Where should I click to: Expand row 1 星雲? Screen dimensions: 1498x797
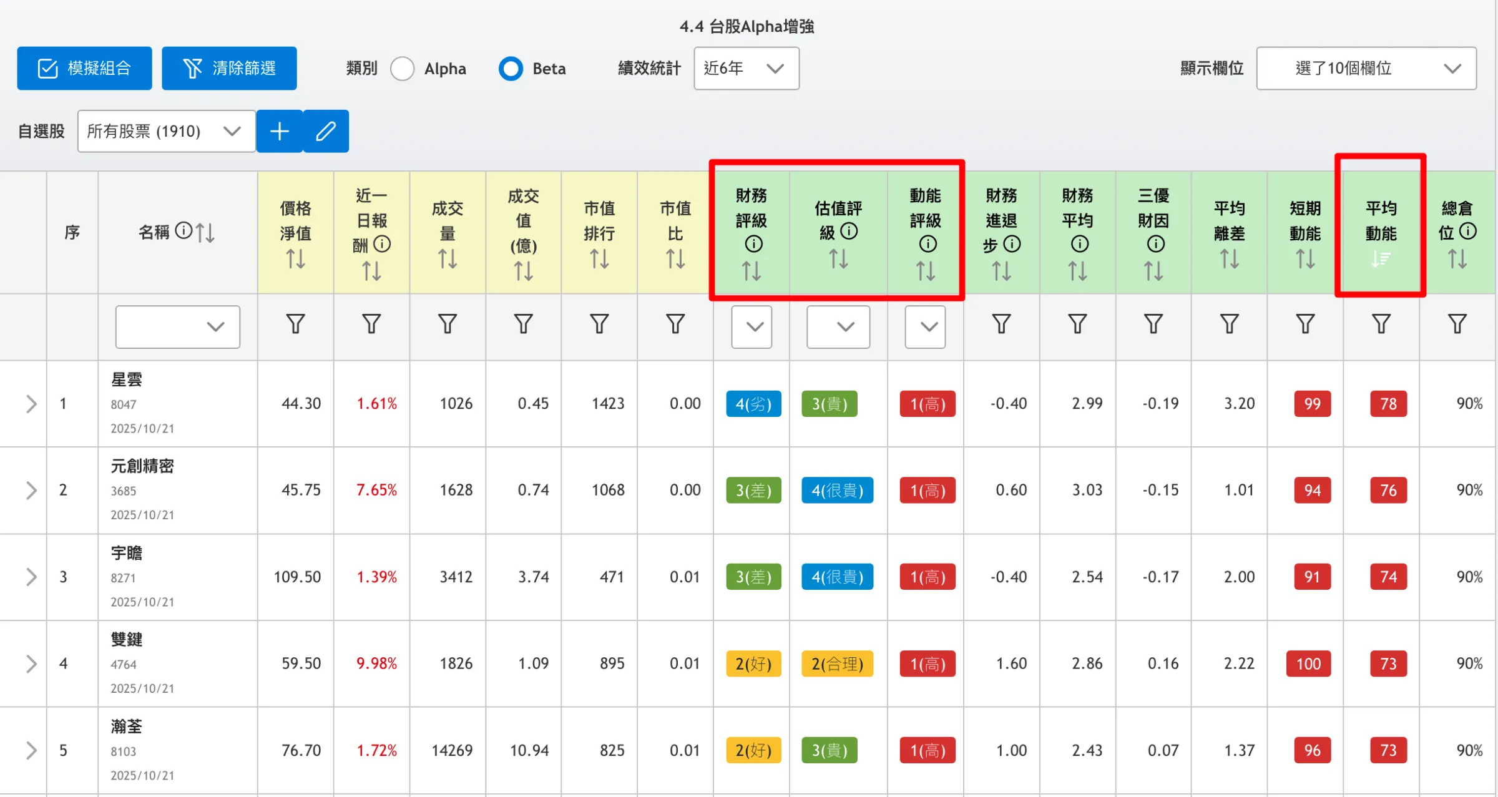point(31,404)
